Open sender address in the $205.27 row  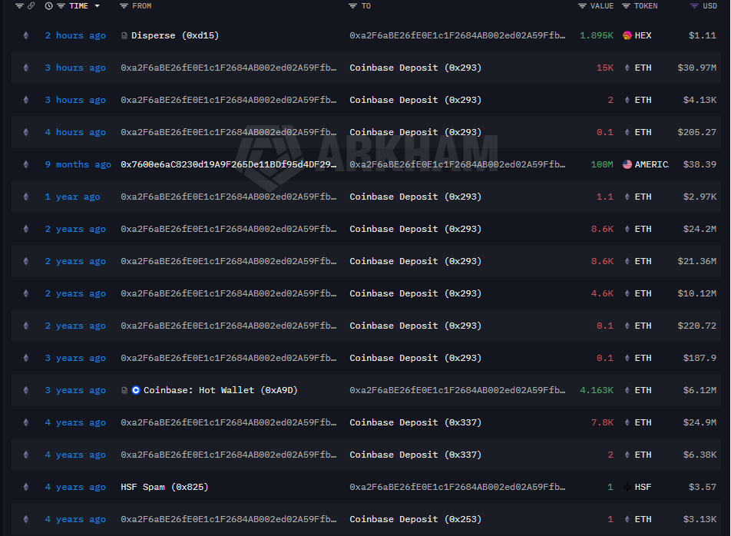coord(229,132)
